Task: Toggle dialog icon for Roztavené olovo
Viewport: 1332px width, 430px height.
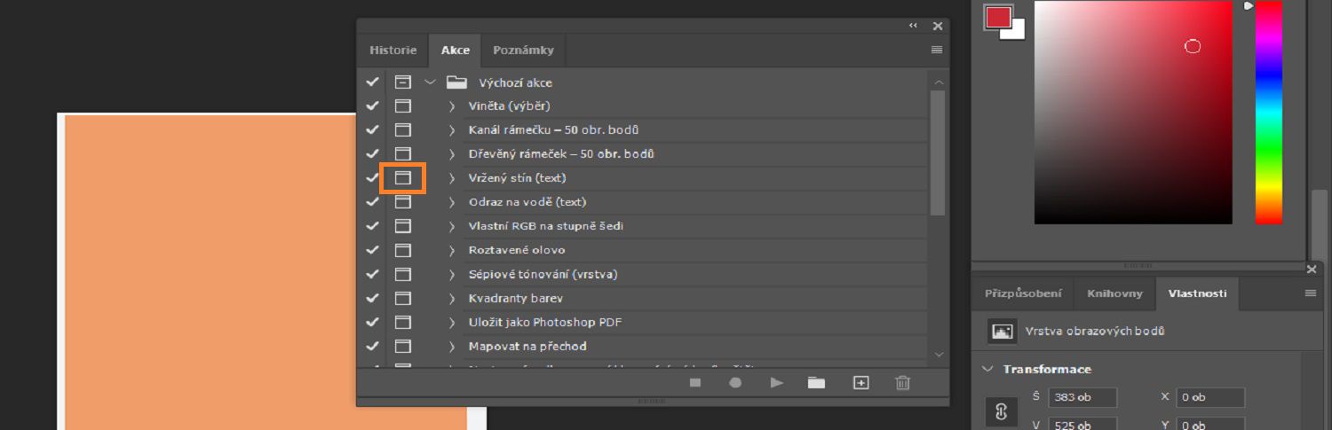Action: tap(403, 250)
